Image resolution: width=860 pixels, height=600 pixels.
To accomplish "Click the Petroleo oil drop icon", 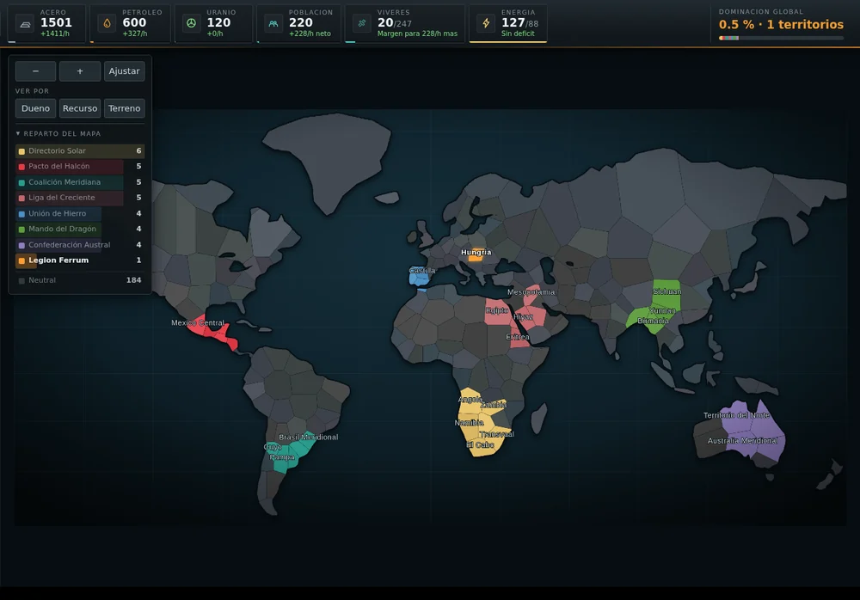I will click(x=107, y=23).
